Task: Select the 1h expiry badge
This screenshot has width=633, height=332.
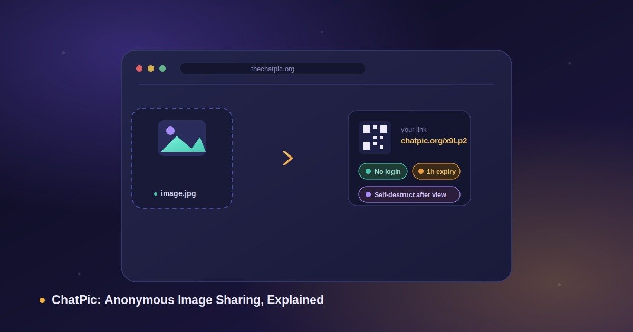Action: click(436, 171)
